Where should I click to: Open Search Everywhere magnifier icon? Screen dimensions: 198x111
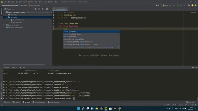tap(189, 6)
